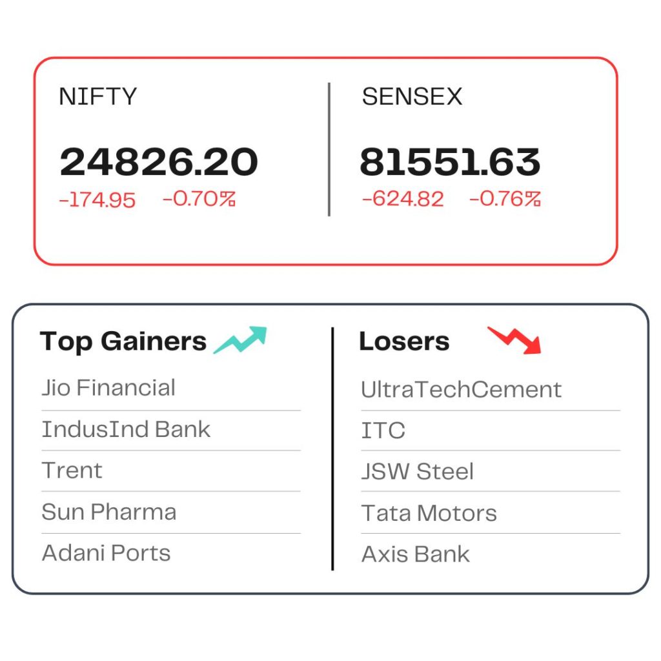Click the NIFTY index label

coord(98,96)
